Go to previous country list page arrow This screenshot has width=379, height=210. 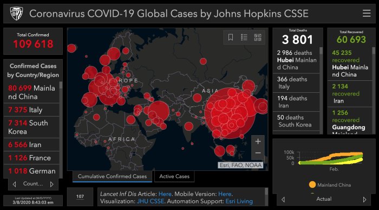pos(14,184)
